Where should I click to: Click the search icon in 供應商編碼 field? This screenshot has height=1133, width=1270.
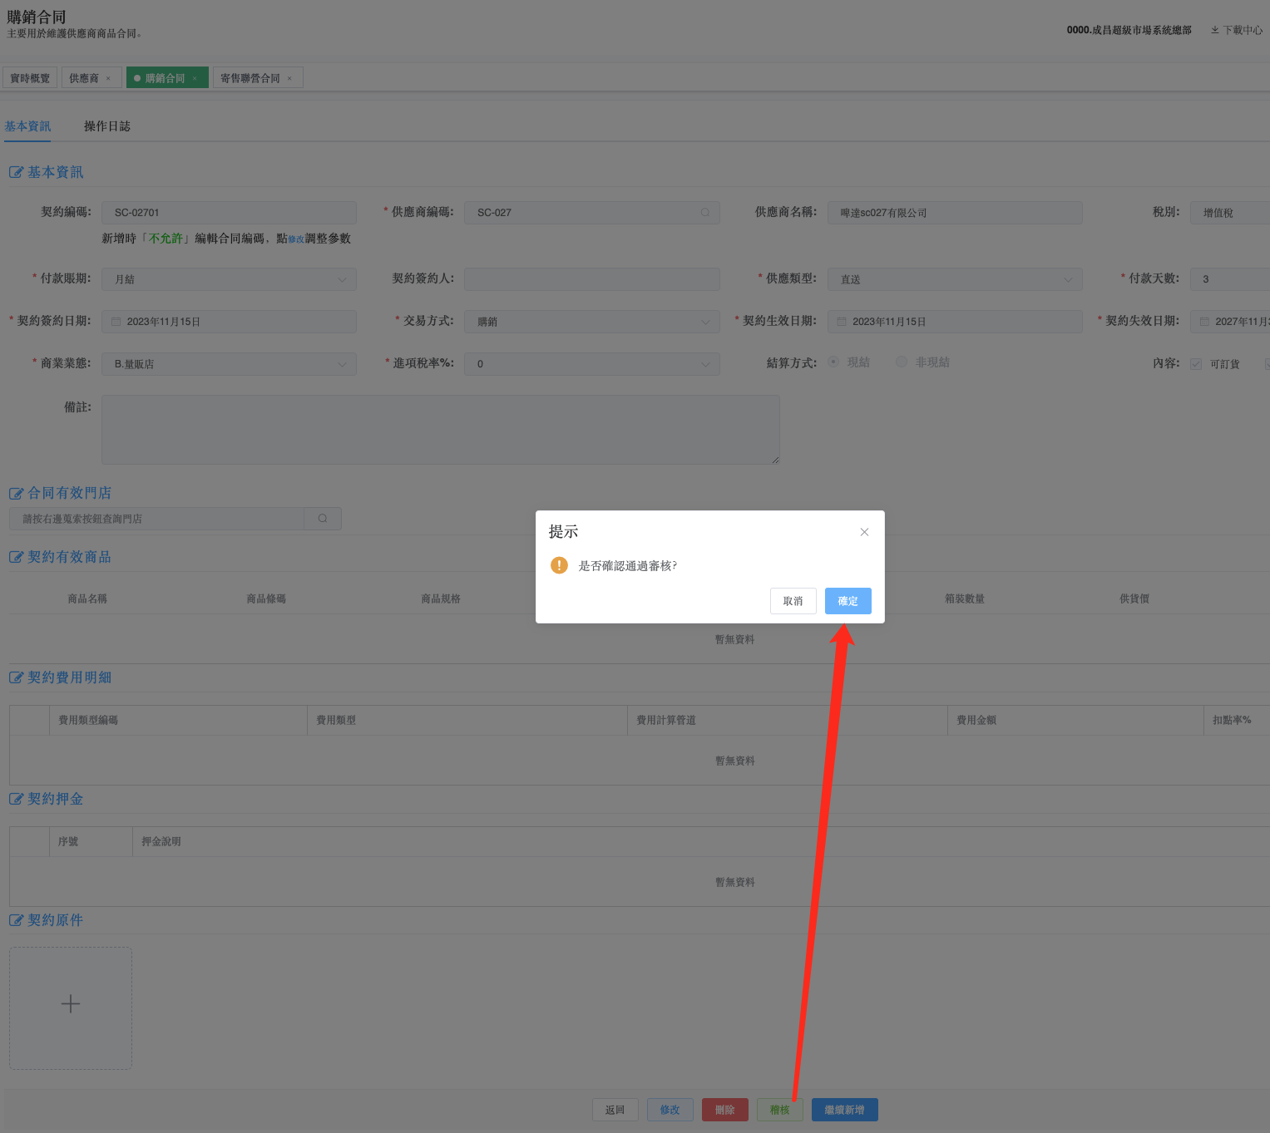pos(705,213)
